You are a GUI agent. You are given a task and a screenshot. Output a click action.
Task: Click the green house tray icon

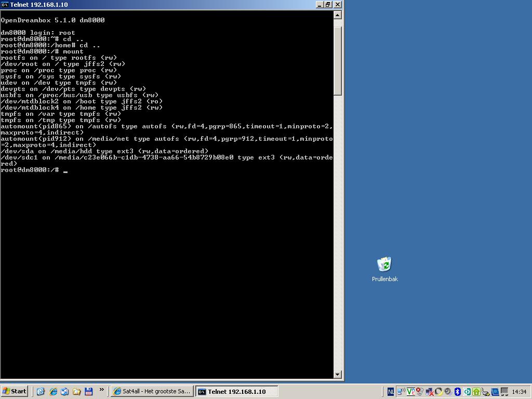(x=476, y=392)
